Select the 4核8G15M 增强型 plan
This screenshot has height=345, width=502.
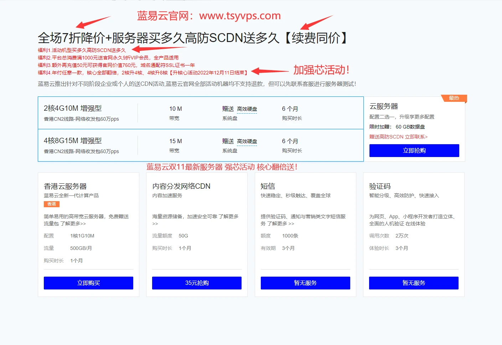pyautogui.click(x=73, y=141)
